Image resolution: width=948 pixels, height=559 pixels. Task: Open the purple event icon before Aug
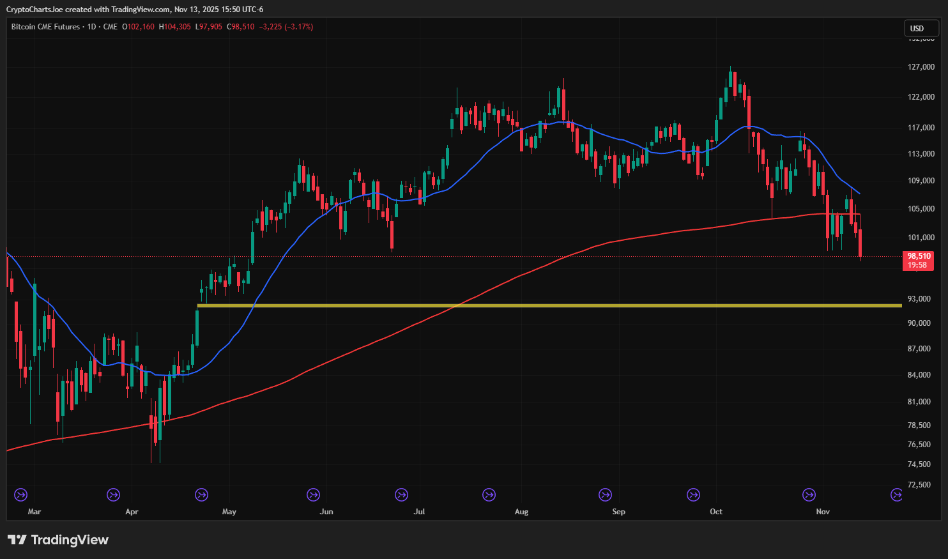pos(489,494)
